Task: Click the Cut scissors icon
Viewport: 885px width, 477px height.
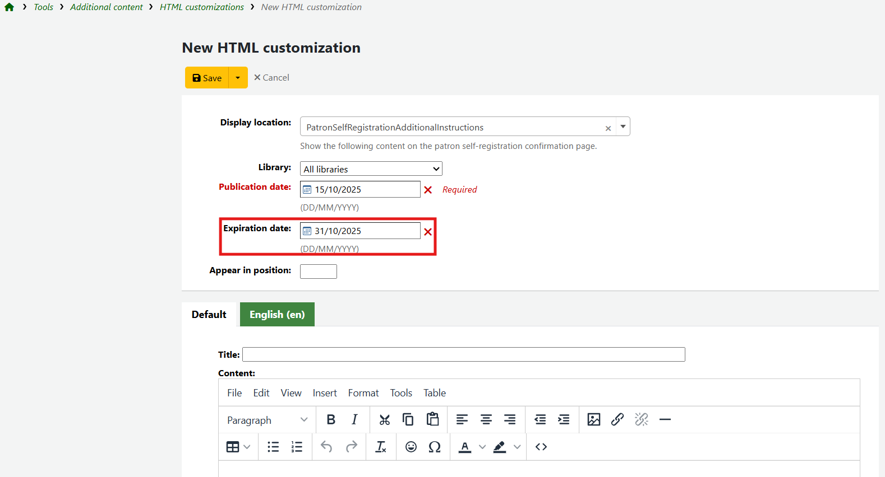Action: click(x=384, y=419)
